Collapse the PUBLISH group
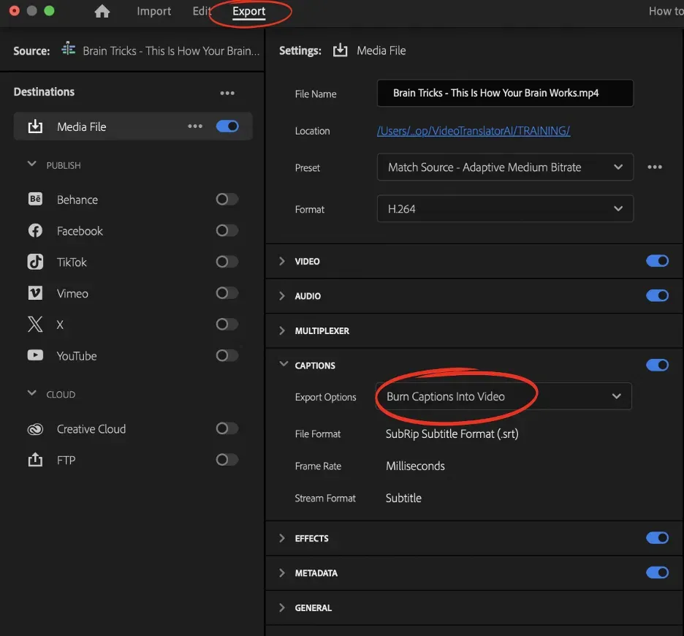684x636 pixels. 32,164
